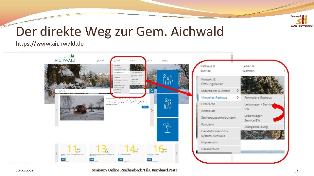This screenshot has width=314, height=176.
Task: Show earlier events with left arrow
Action: coord(57,153)
